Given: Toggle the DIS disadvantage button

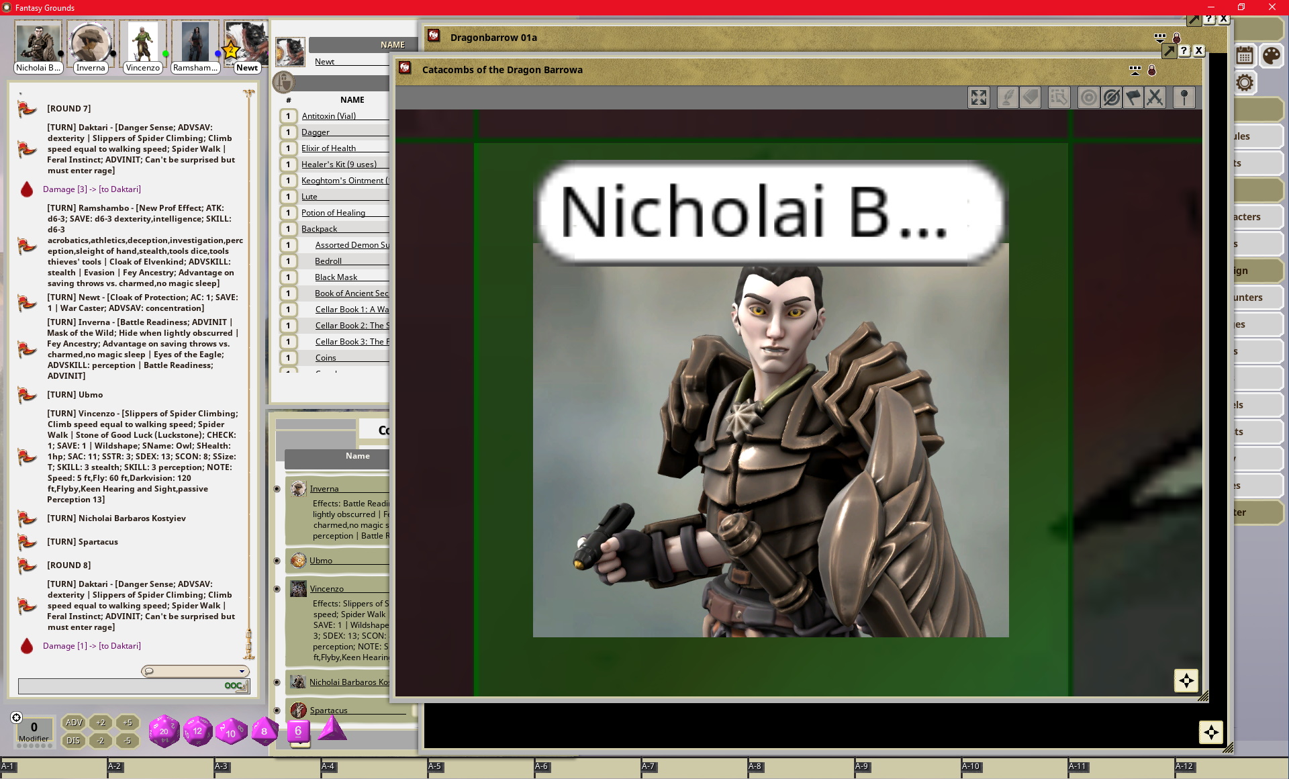Looking at the screenshot, I should [x=74, y=741].
